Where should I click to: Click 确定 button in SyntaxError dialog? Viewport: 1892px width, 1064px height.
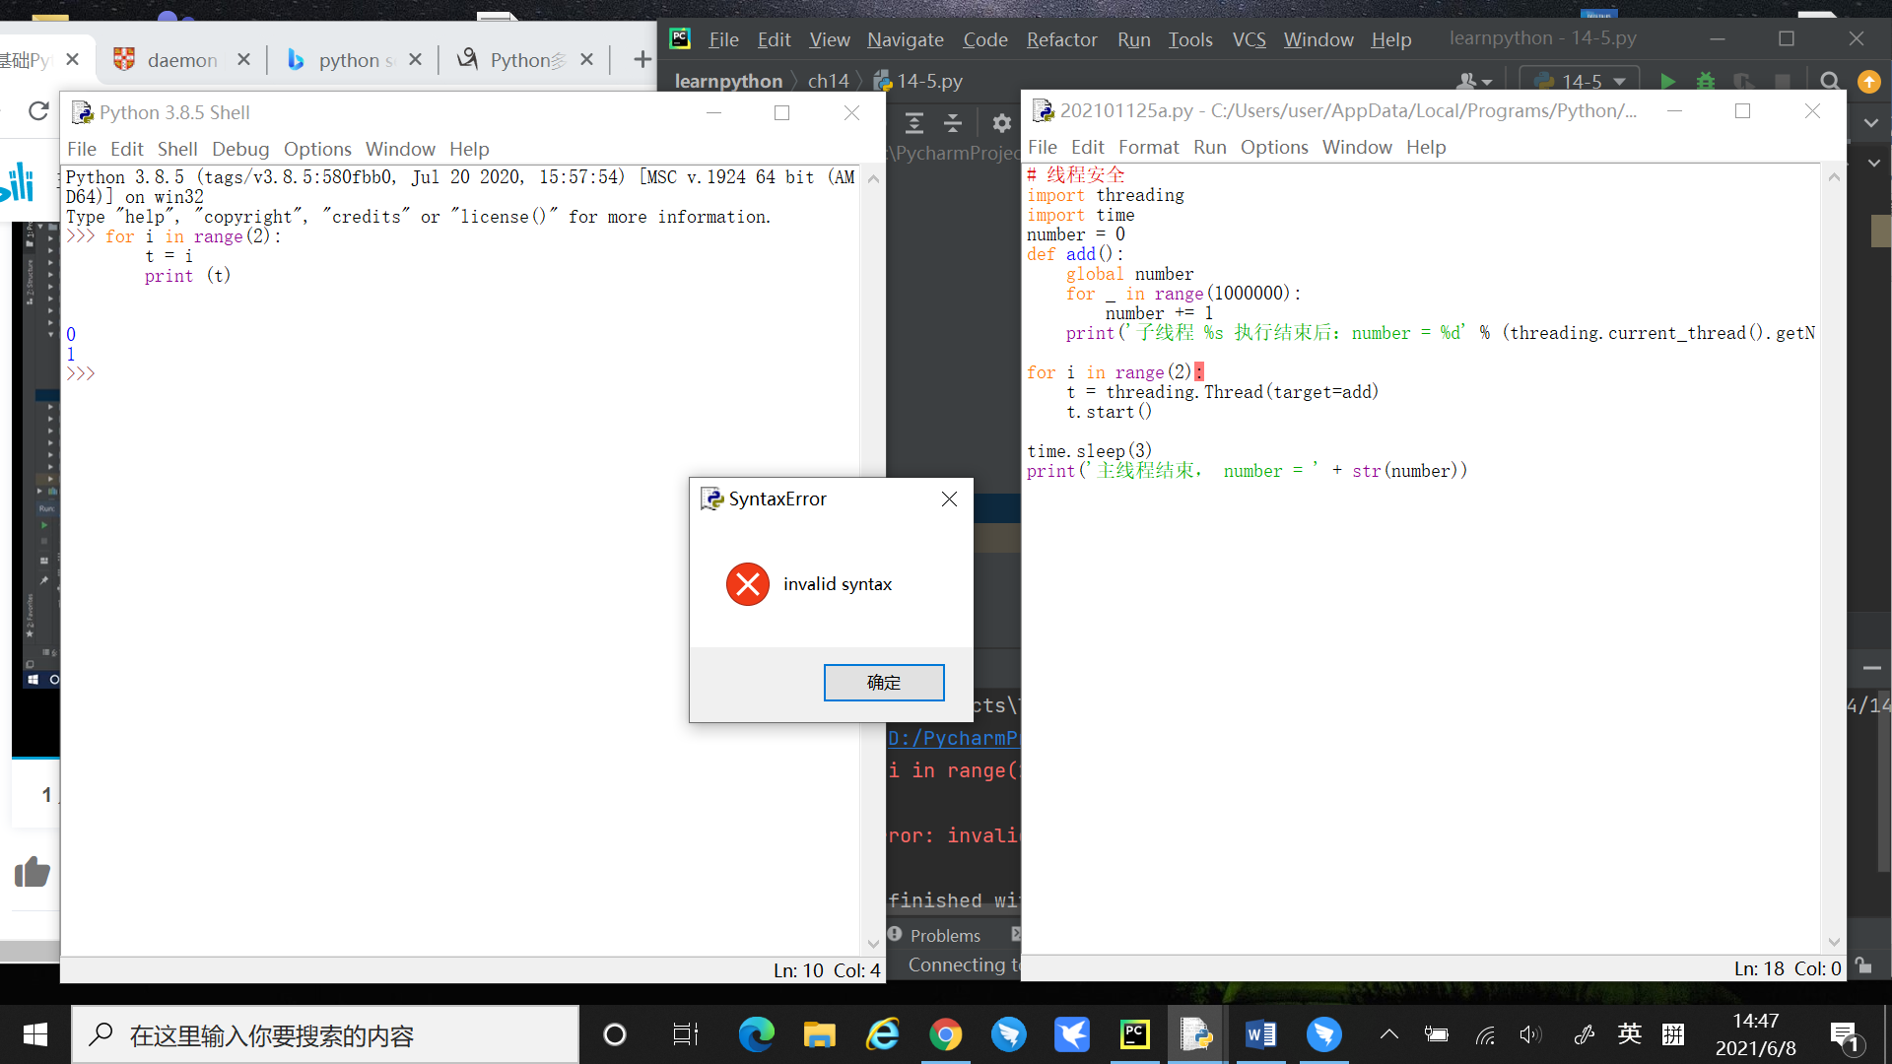click(x=884, y=683)
